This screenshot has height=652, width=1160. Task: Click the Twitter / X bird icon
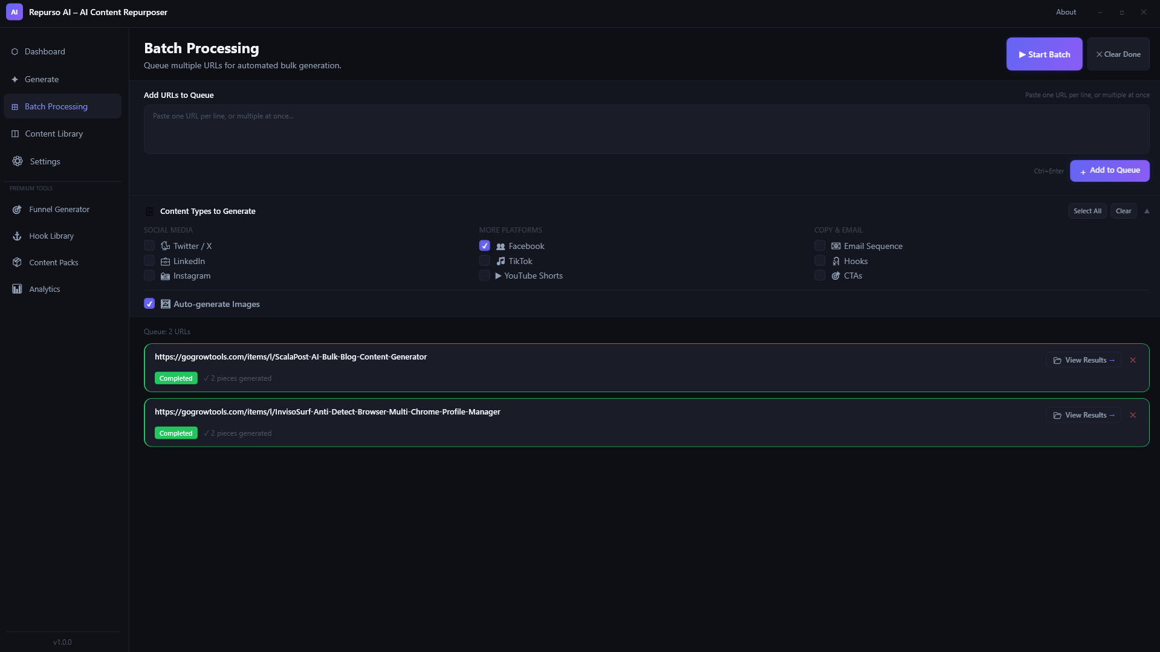(x=165, y=246)
